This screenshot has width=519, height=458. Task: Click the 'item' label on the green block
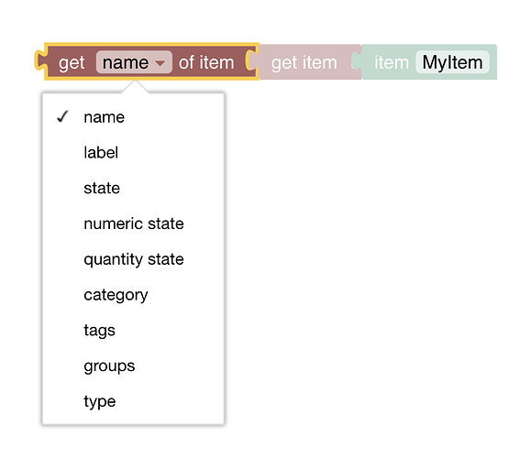click(x=392, y=62)
